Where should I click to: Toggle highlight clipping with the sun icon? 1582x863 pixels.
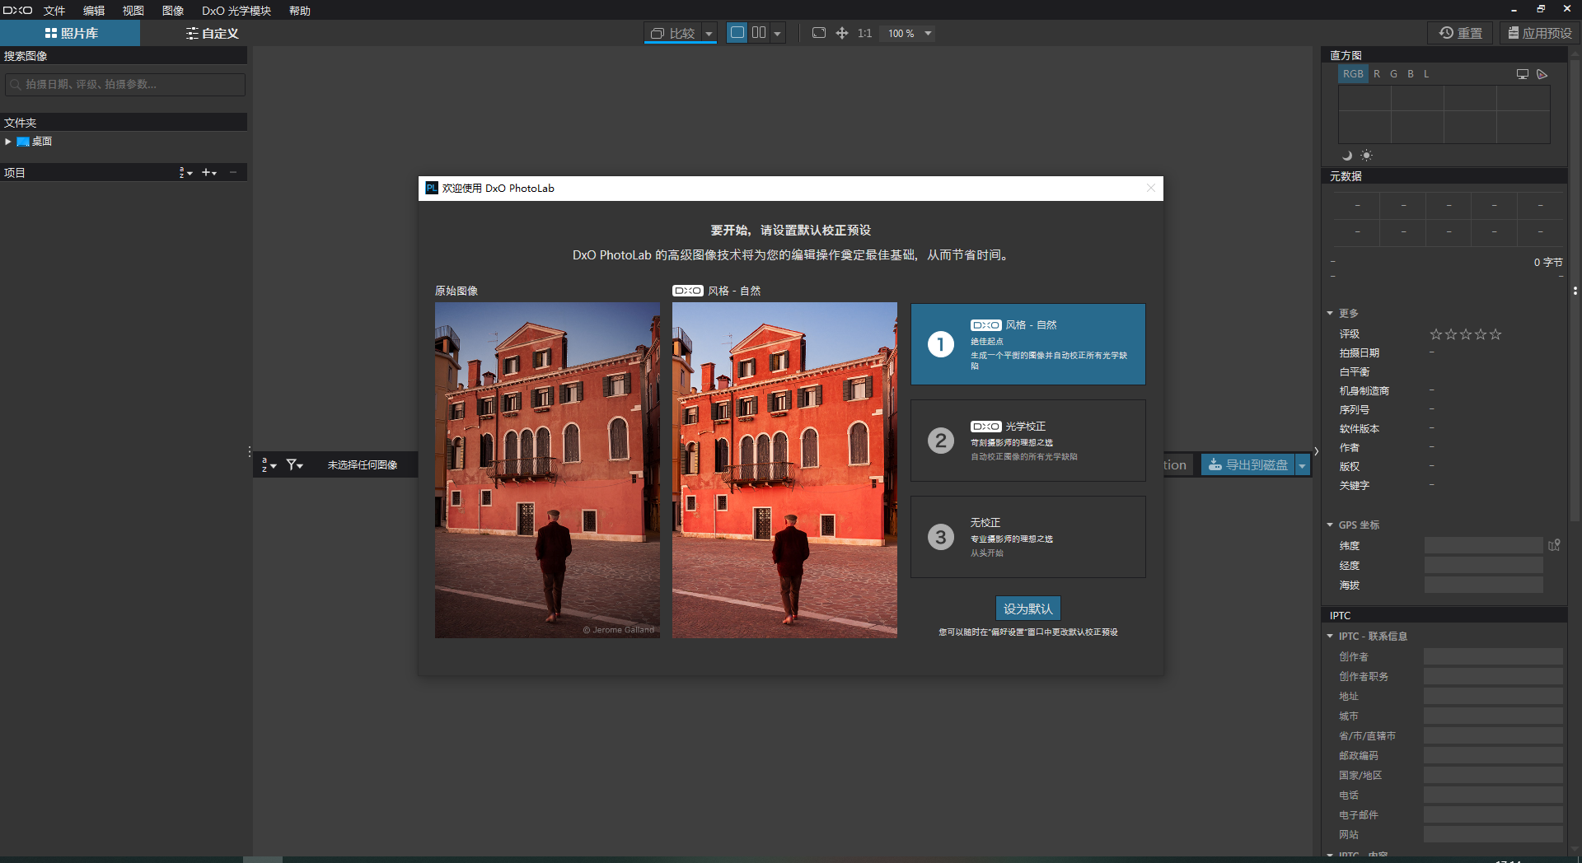1366,156
